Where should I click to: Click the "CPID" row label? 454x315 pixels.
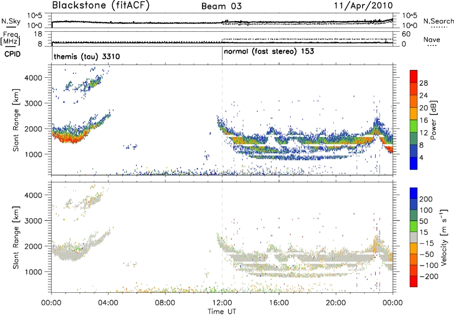pos(12,54)
